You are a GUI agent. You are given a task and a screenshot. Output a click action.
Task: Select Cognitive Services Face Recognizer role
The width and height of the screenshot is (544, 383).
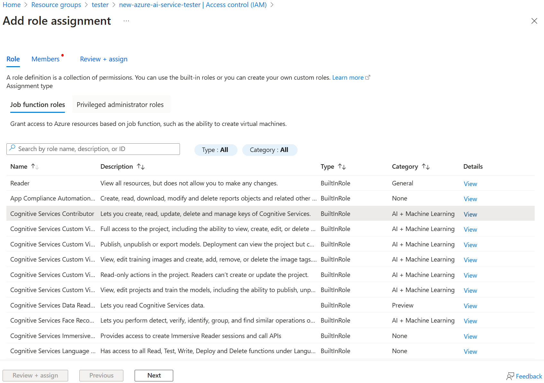(271, 320)
